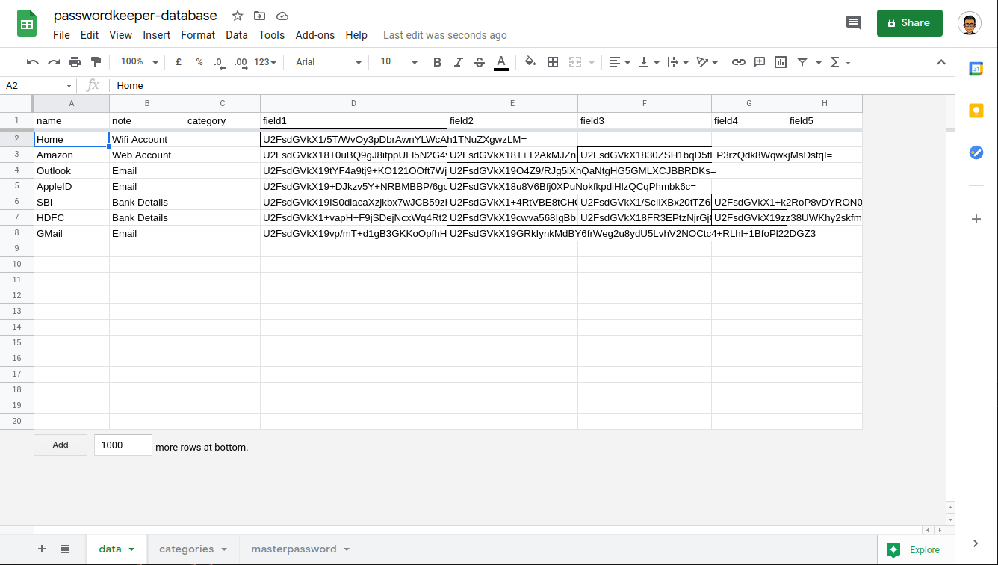Open the Last edit was seconds ago link

tap(445, 35)
